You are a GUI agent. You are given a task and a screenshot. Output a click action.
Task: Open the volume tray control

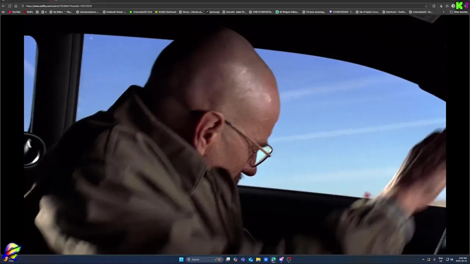coord(452,259)
